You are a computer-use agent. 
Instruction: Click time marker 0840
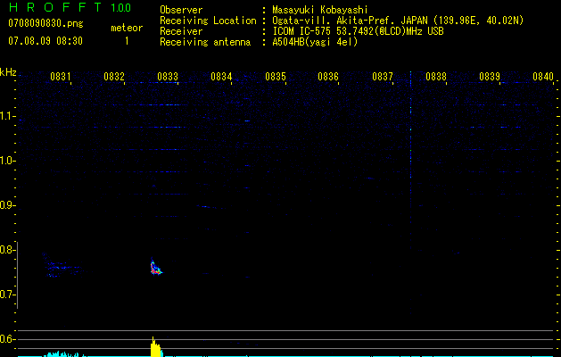(543, 77)
